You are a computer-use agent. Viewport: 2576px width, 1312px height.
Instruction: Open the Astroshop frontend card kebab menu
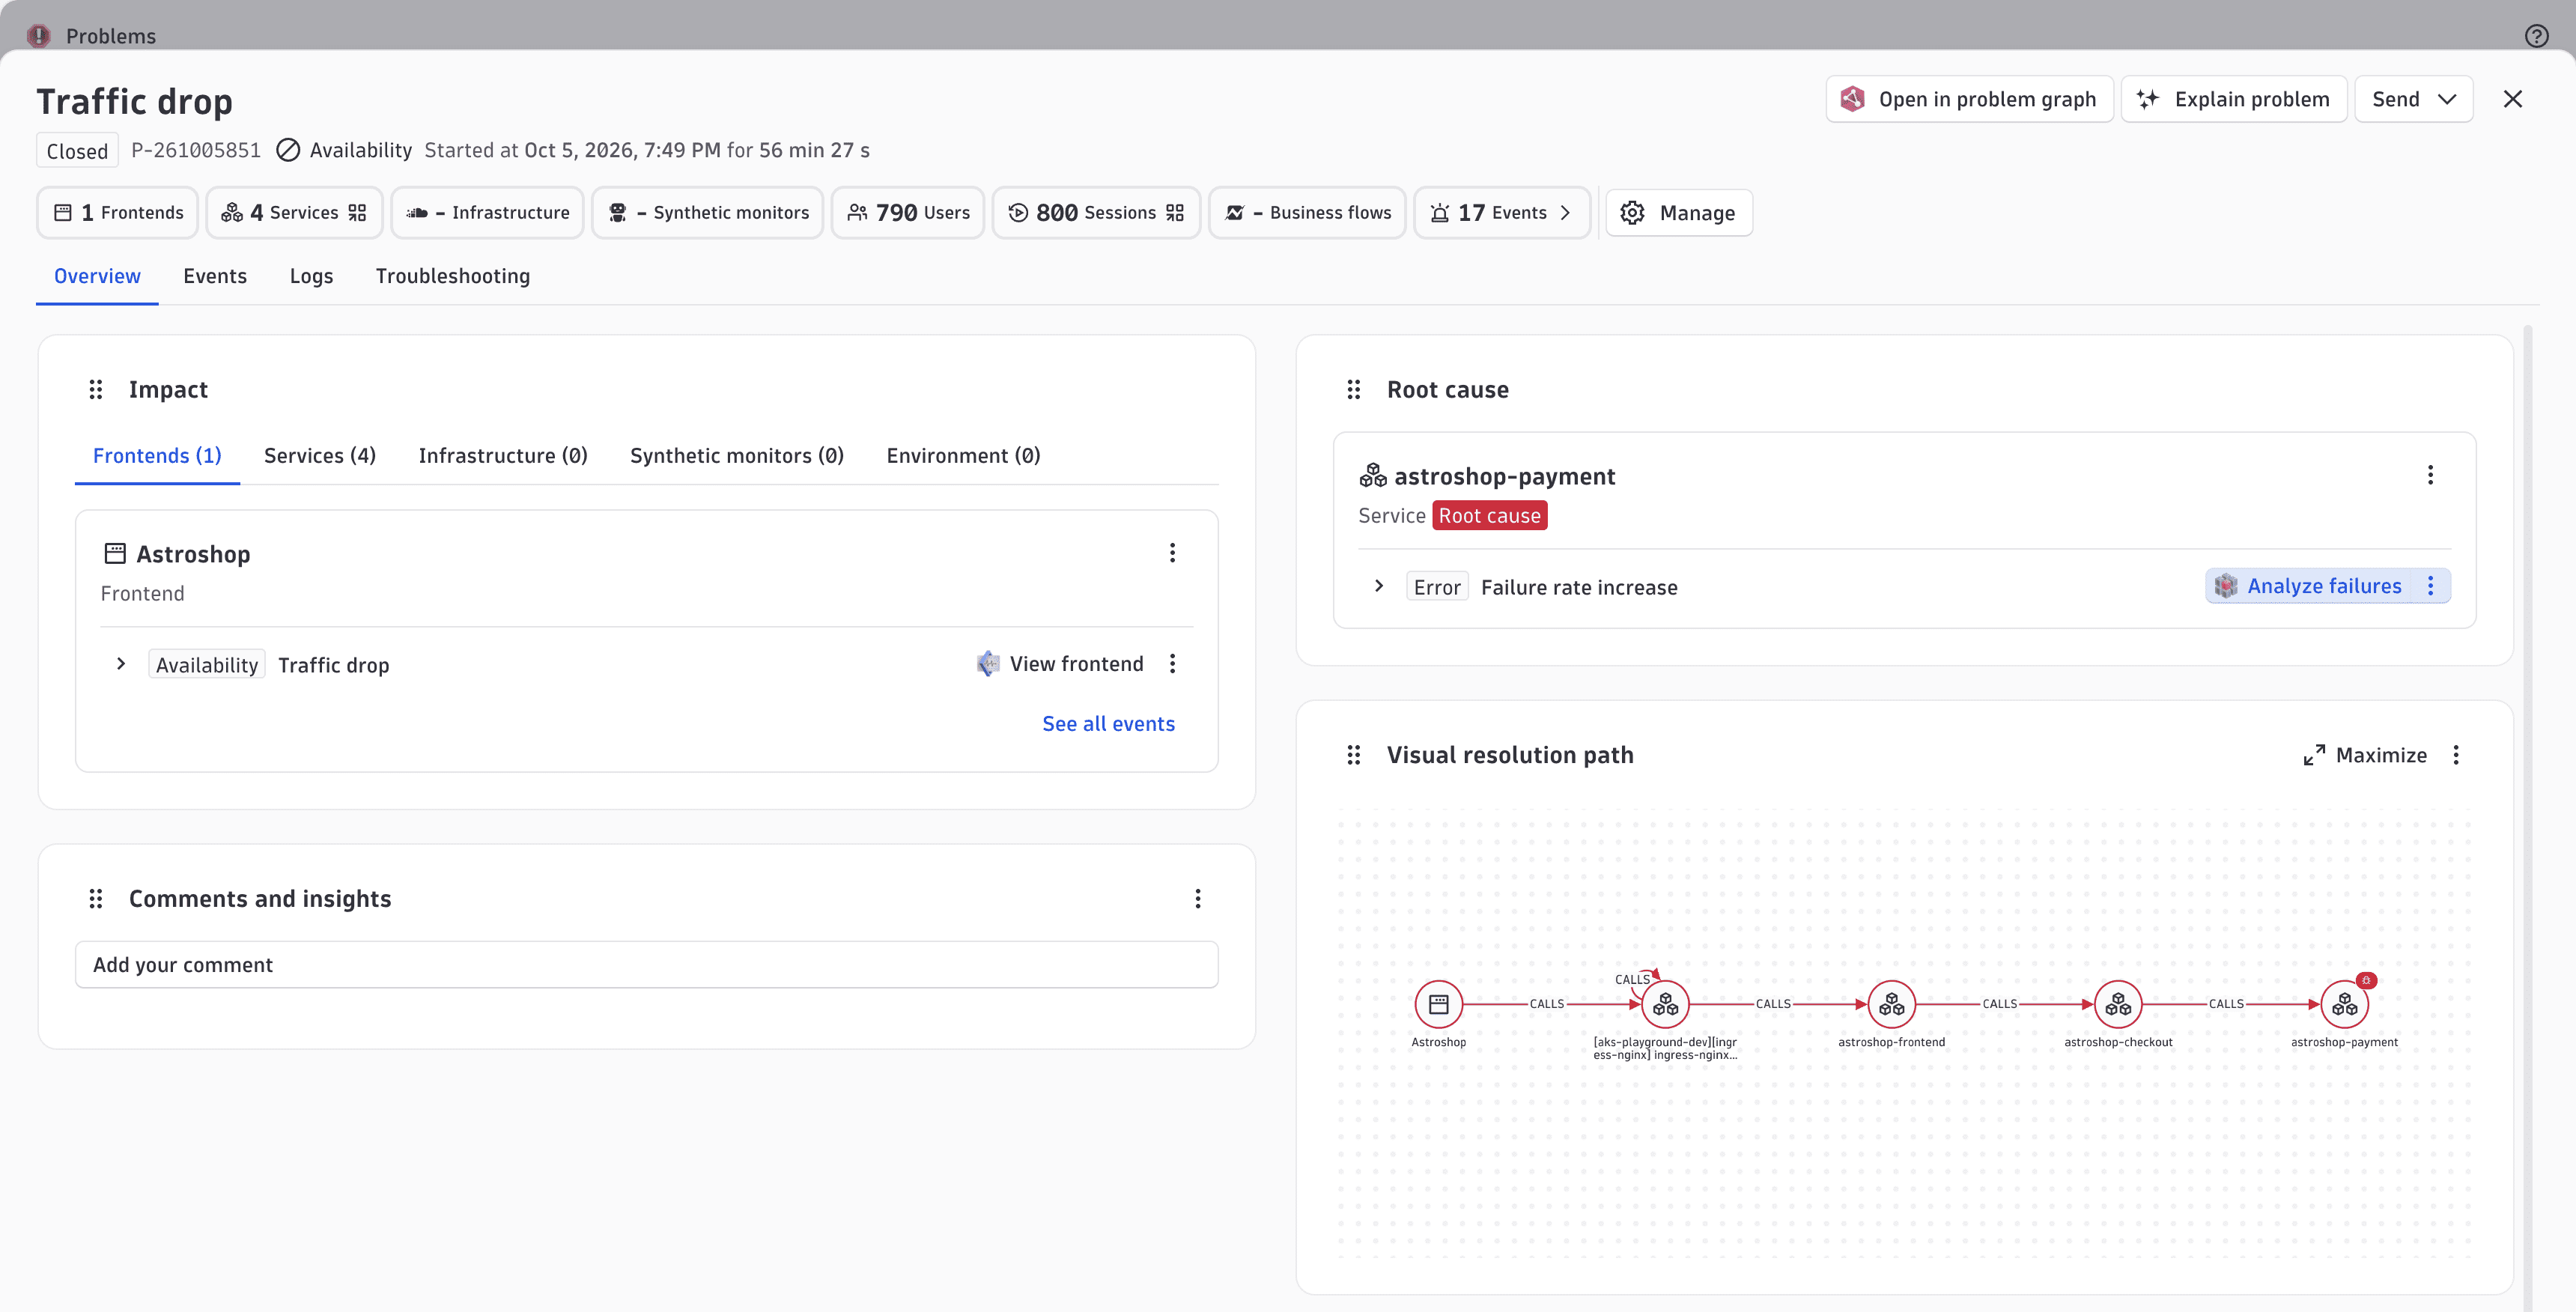pos(1172,553)
